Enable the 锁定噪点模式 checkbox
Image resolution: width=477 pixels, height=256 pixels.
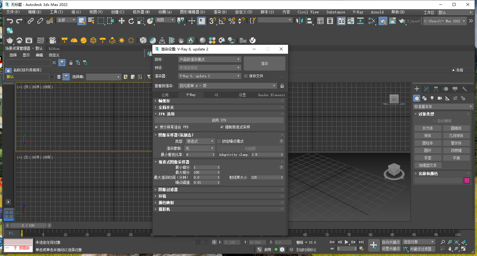(219, 141)
